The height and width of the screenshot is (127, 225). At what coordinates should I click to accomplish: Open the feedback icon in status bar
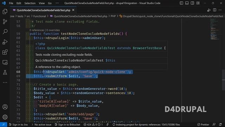click(214, 125)
